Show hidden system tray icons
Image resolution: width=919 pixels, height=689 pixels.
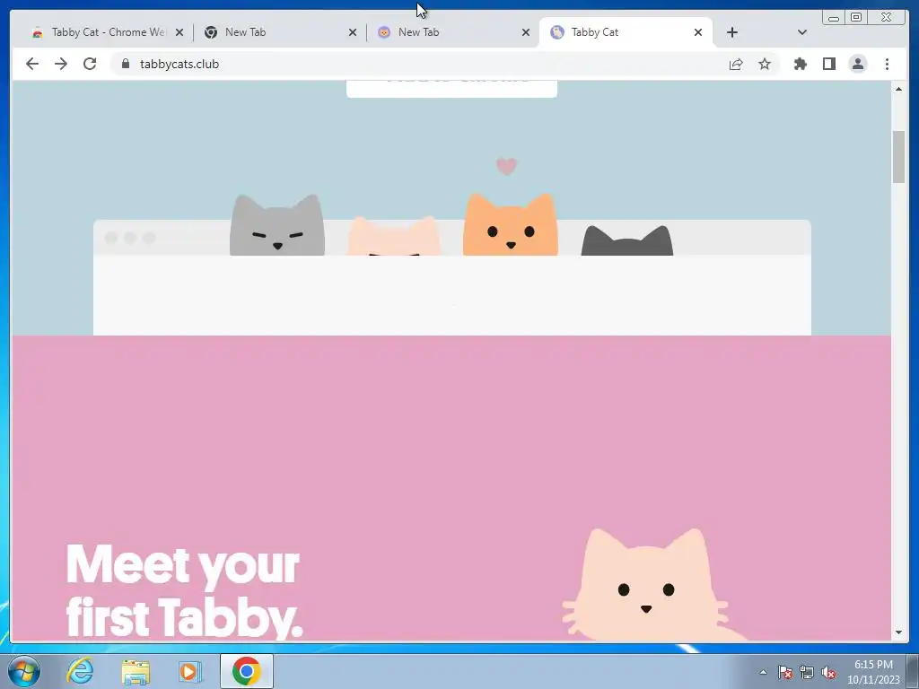[x=763, y=672]
